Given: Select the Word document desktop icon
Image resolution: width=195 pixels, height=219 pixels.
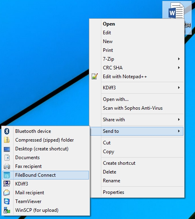Looking at the screenshot, I should click(177, 10).
